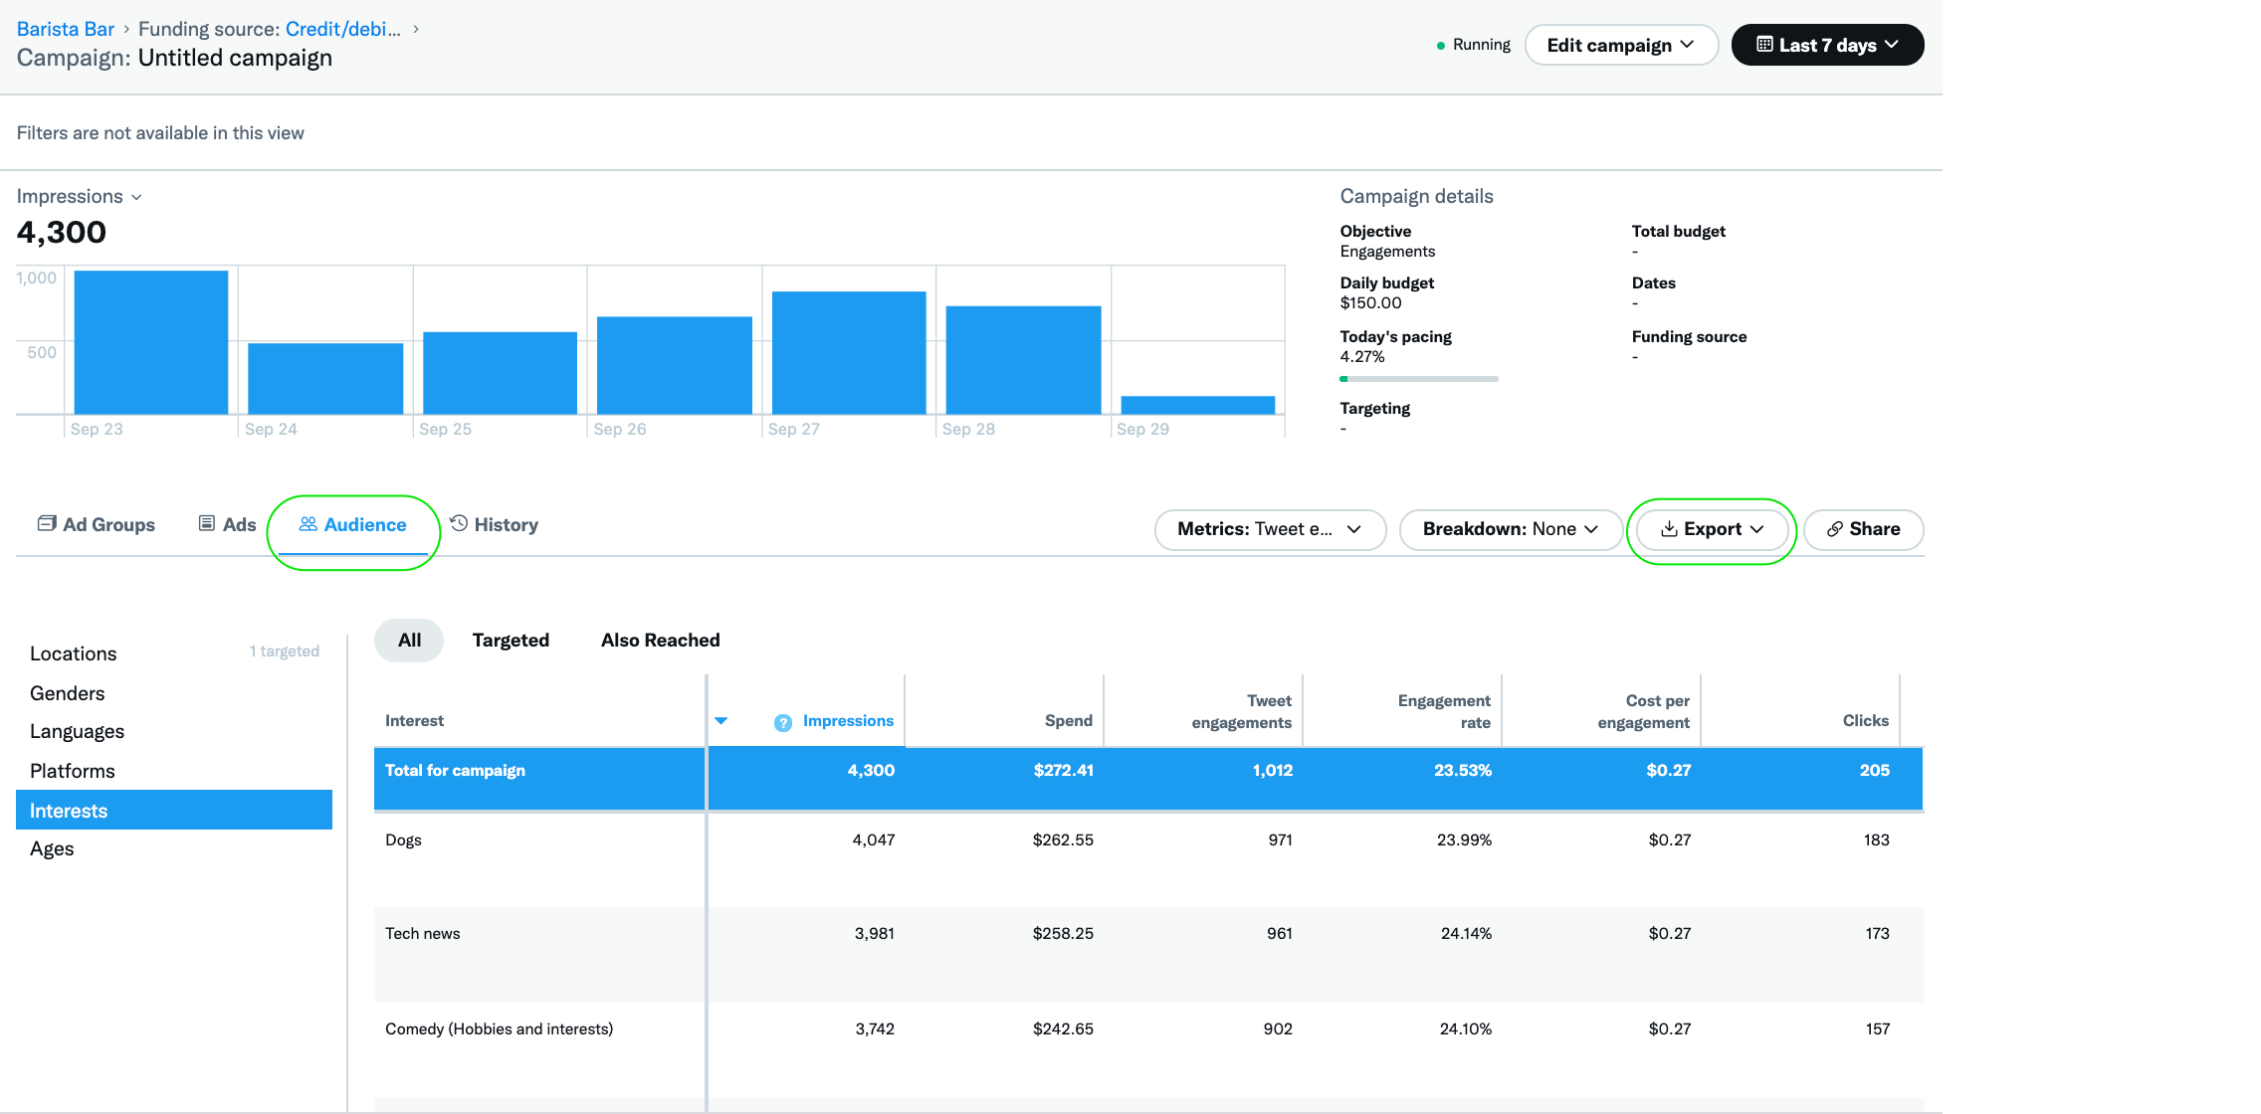Sort by the Tweet engagements column header

coord(1242,711)
